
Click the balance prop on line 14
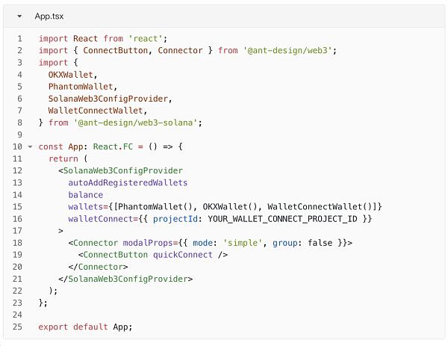(x=85, y=195)
